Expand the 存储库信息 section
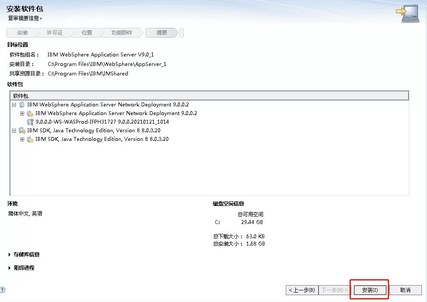 (x=9, y=254)
